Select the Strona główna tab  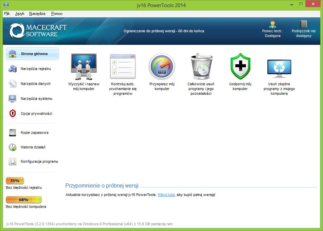(x=32, y=54)
